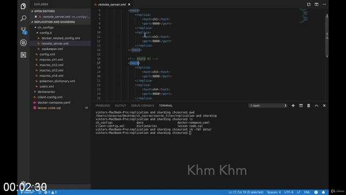Open docker_related_config.xml file

click(61, 38)
